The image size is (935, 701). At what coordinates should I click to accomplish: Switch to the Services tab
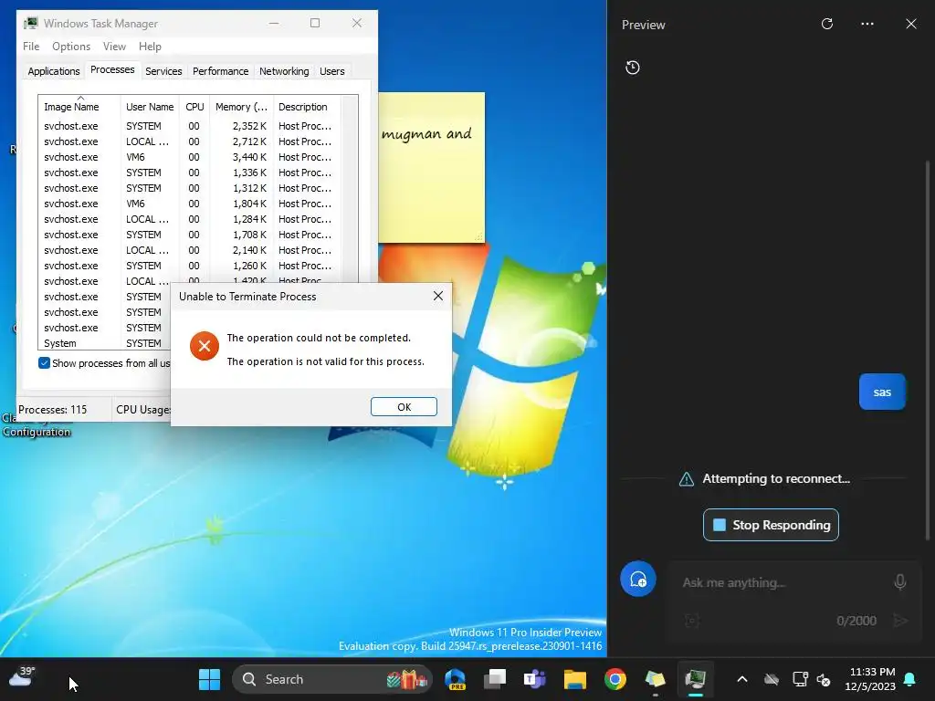[x=163, y=71]
